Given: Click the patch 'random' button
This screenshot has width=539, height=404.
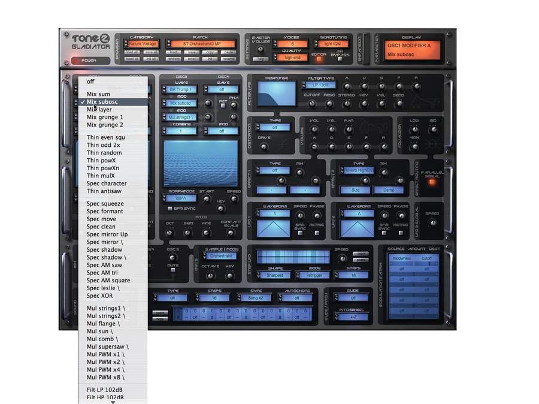Looking at the screenshot, I should point(174,59).
